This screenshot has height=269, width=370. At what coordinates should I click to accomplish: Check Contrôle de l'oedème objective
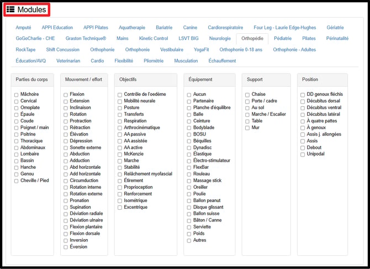(120, 95)
